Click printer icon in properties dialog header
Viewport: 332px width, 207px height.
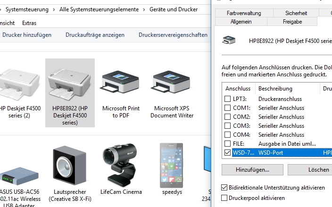(x=229, y=40)
